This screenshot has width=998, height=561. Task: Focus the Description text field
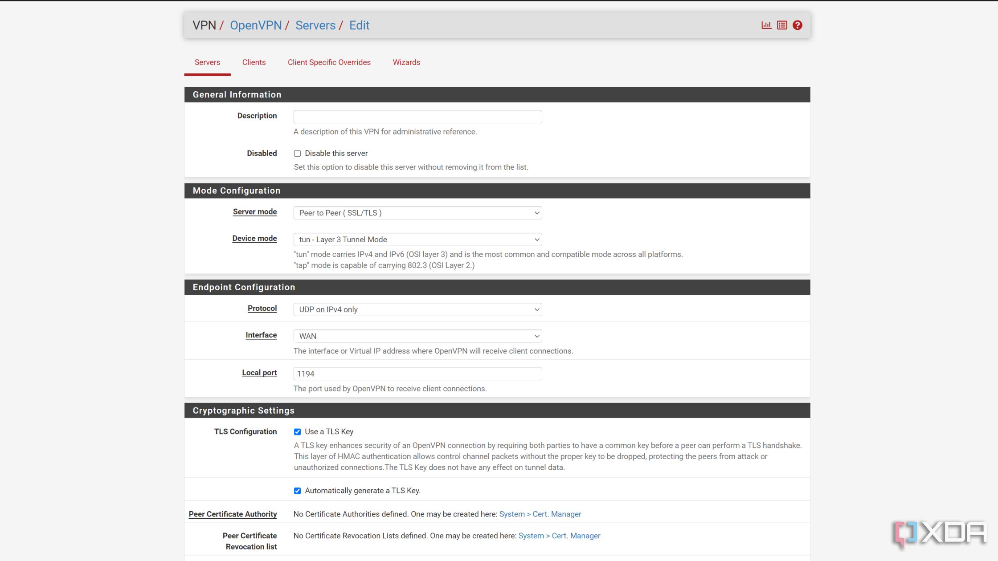tap(417, 117)
